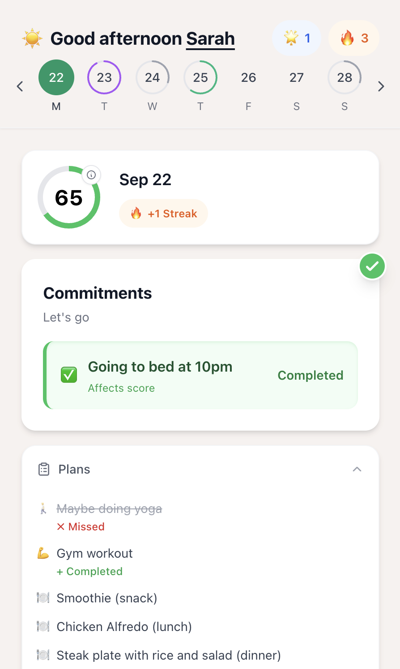Click the sun icon beside the greeting
This screenshot has height=669, width=400.
click(x=32, y=38)
